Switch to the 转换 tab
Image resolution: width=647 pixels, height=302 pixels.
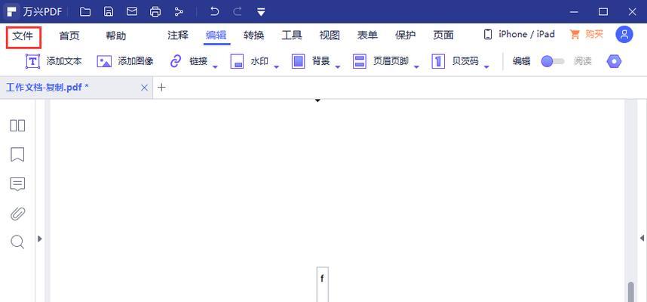coord(254,35)
